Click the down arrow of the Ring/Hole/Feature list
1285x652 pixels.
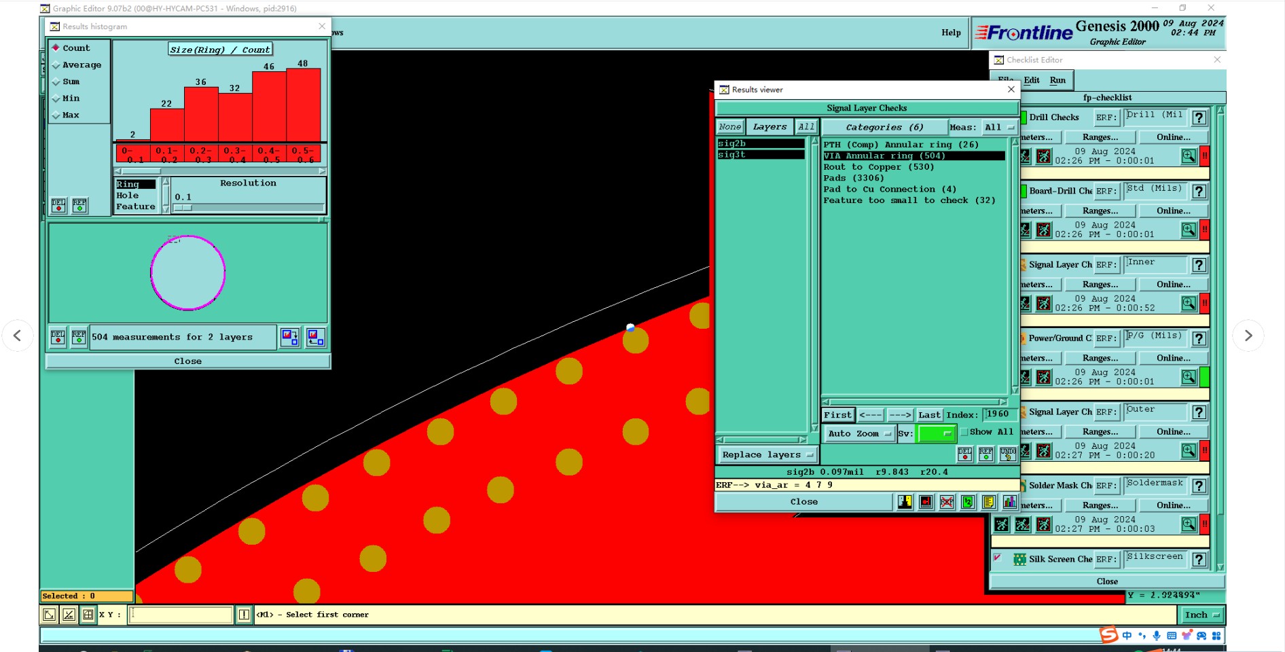coord(165,209)
